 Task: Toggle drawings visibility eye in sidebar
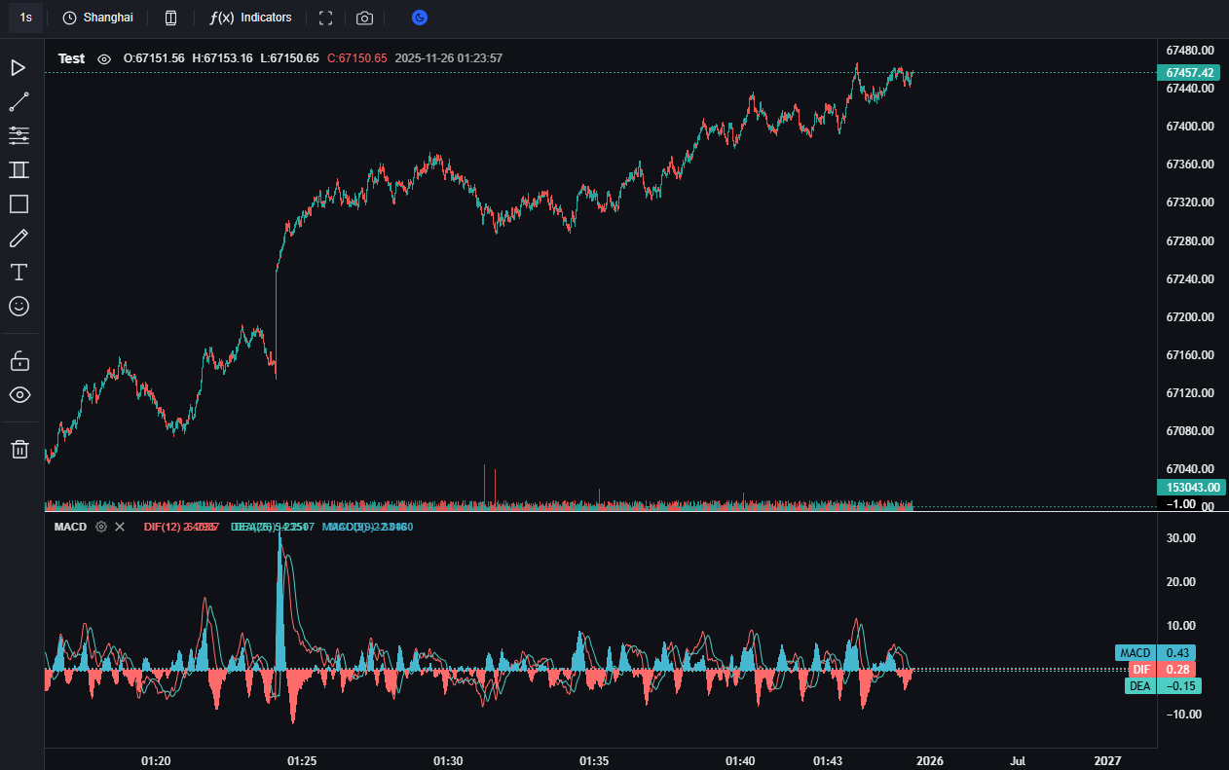[19, 394]
